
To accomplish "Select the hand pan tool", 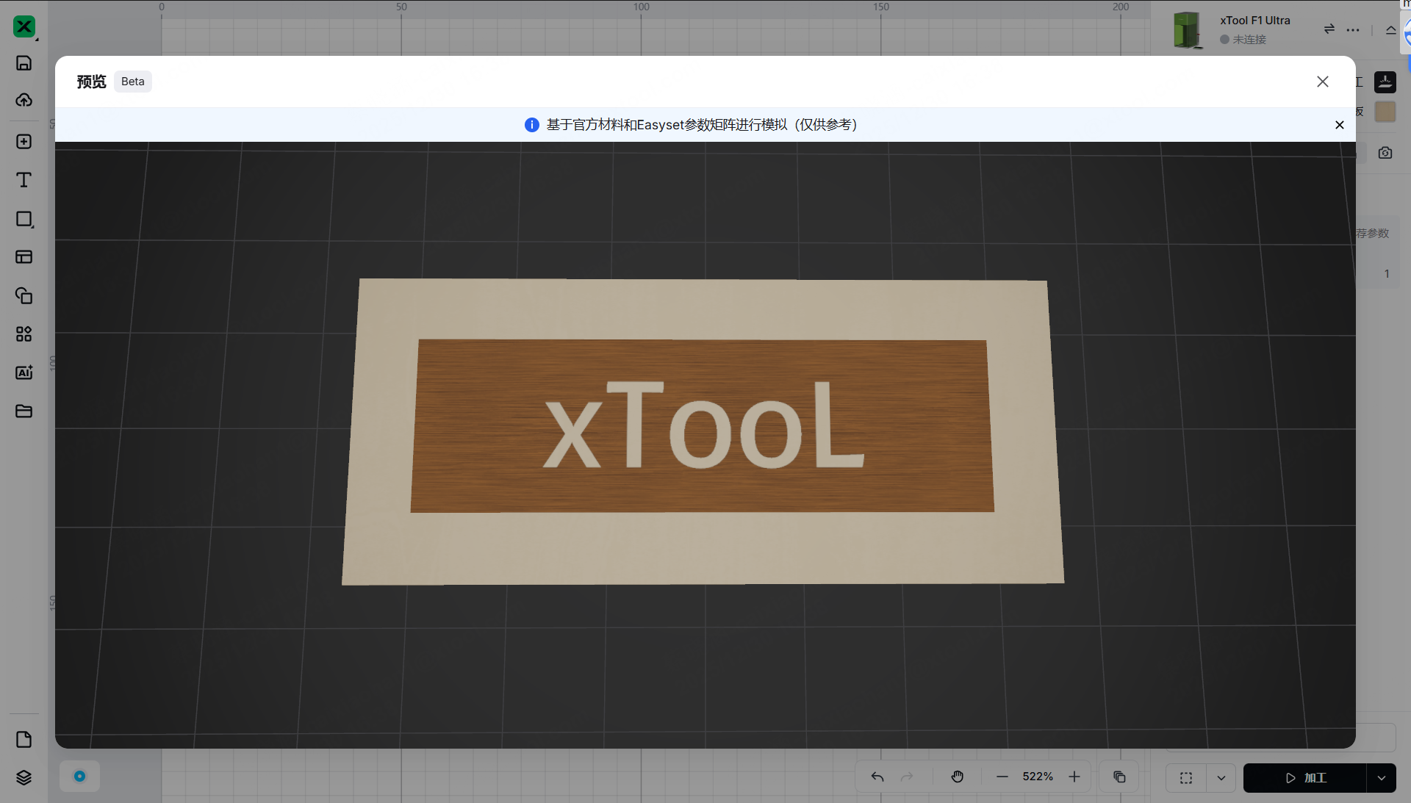I will click(x=957, y=777).
